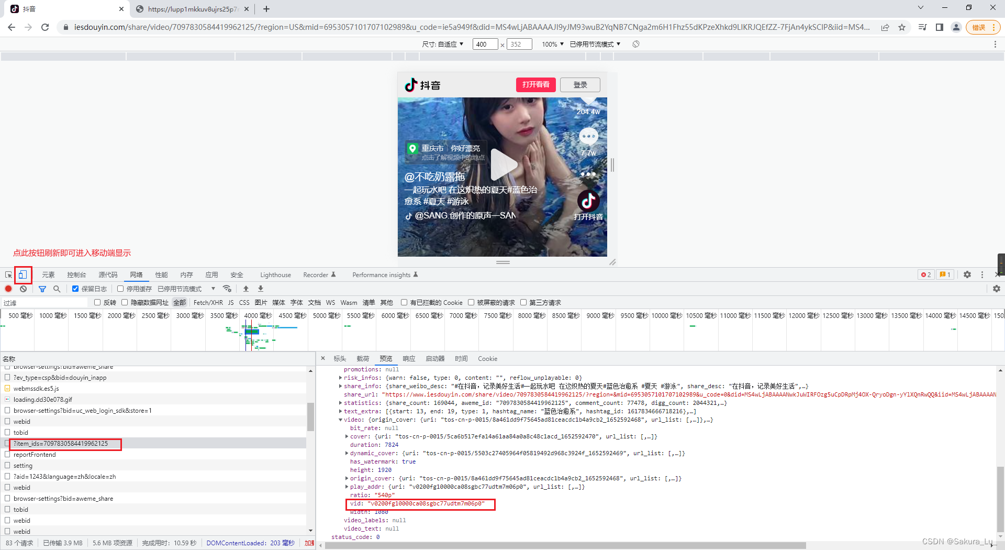The width and height of the screenshot is (1005, 550).
Task: Open device toolbar throttling dropdown
Action: [x=595, y=44]
